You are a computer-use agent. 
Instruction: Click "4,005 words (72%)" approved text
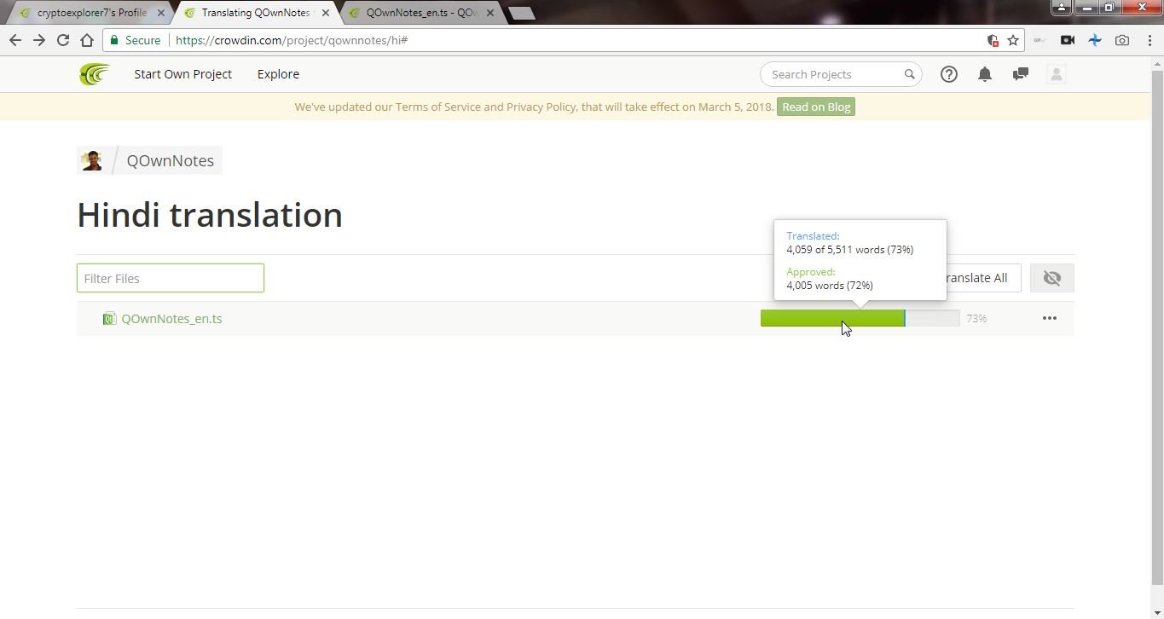(829, 286)
